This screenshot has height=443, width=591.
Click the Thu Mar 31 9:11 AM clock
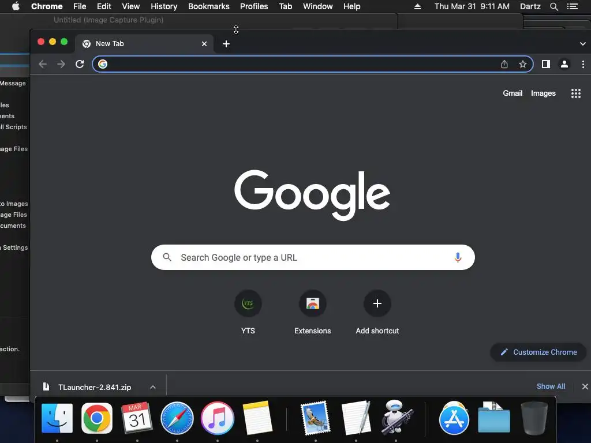(x=472, y=6)
